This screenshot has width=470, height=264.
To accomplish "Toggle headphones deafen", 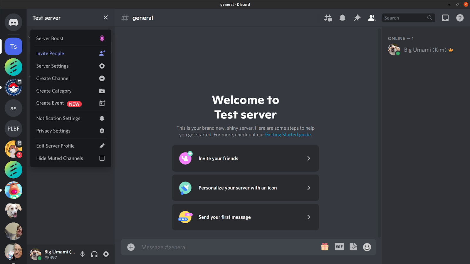I will (94, 254).
